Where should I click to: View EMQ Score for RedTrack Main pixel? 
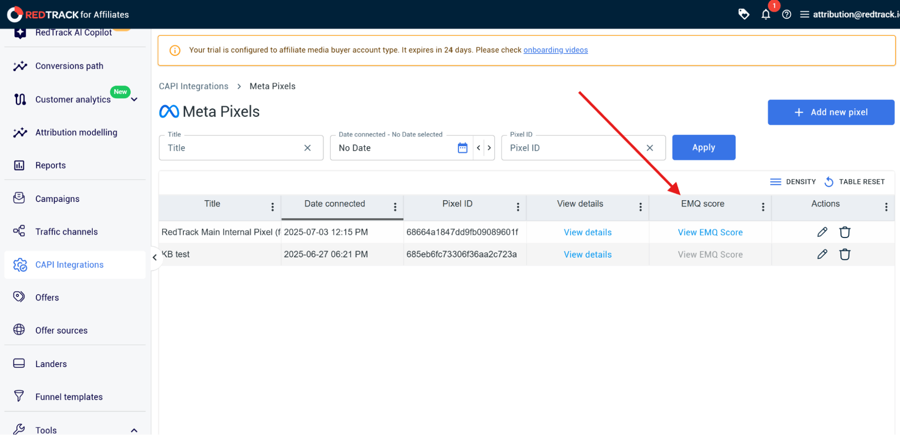[x=710, y=232]
